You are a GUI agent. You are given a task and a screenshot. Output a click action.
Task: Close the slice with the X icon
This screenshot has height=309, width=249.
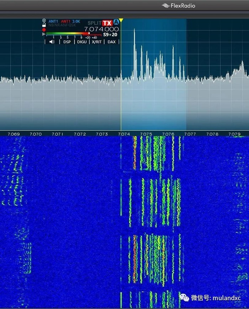44,21
